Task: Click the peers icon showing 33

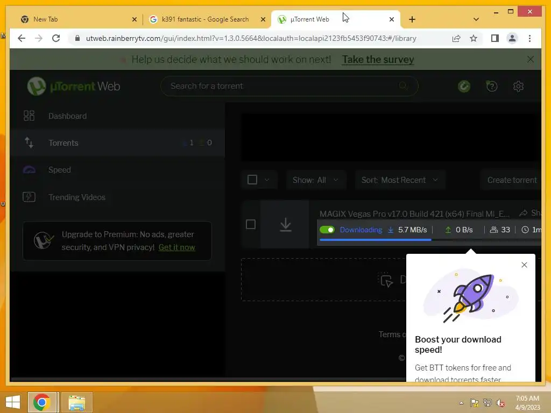Action: coord(494,230)
